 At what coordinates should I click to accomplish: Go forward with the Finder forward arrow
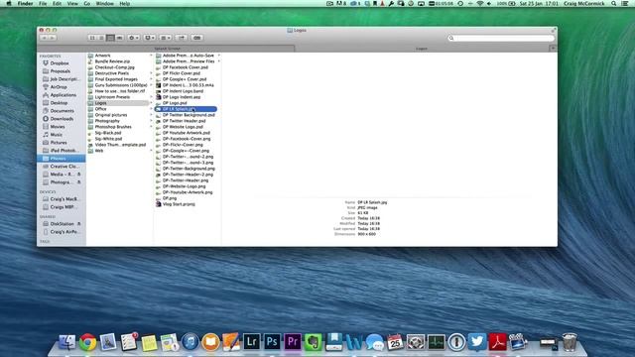[x=53, y=38]
